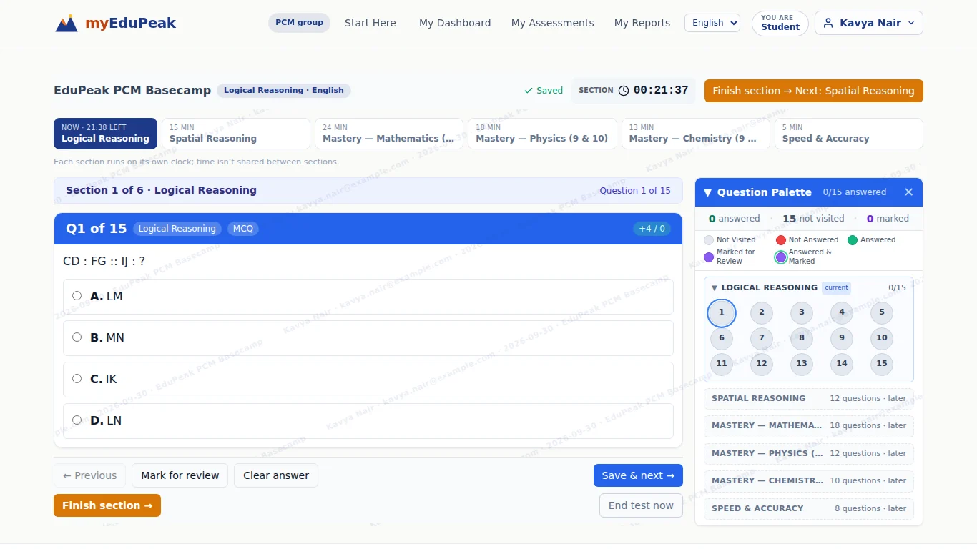
Task: Click the user profile icon beside Kavya Nair
Action: tap(828, 23)
